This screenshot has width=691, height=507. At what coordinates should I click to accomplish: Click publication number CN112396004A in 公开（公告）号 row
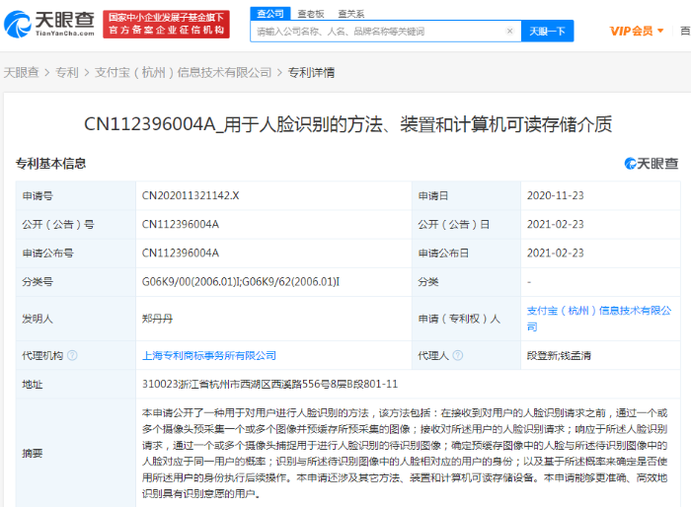(x=181, y=224)
